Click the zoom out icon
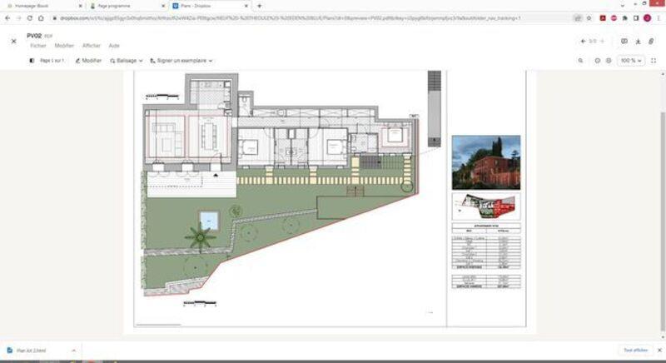Screen dimensions: 666x363 [597, 61]
